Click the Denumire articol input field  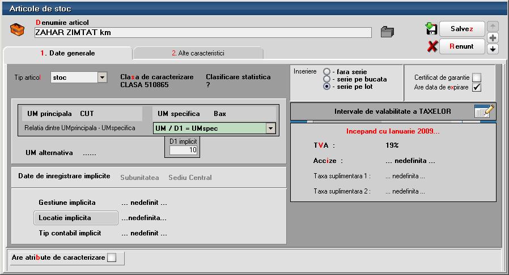click(203, 32)
